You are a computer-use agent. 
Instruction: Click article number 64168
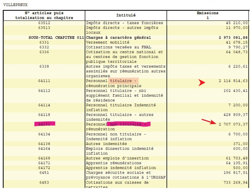[44, 158]
